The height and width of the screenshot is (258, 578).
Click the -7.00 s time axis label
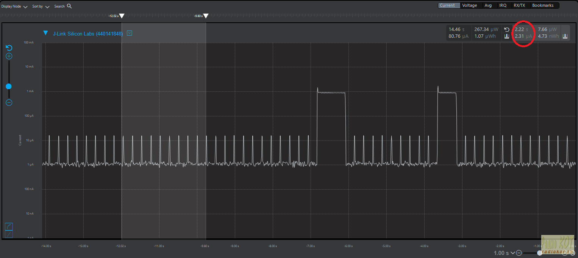click(310, 246)
